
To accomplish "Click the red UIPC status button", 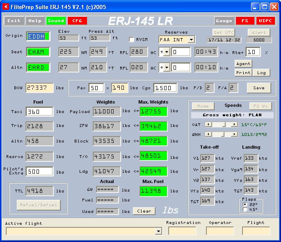I will 265,21.
